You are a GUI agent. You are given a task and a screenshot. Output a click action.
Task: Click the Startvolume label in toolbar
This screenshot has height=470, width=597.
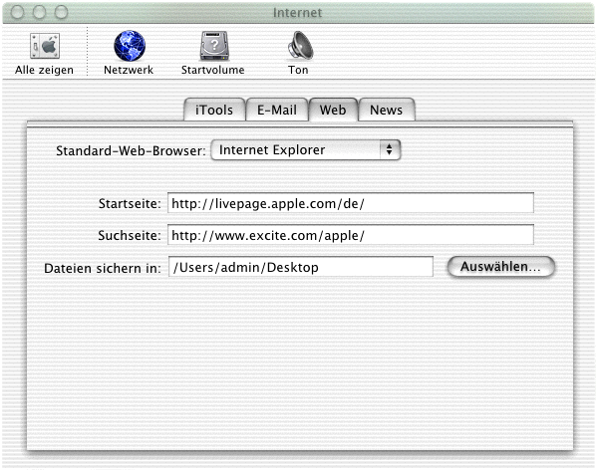coord(213,70)
